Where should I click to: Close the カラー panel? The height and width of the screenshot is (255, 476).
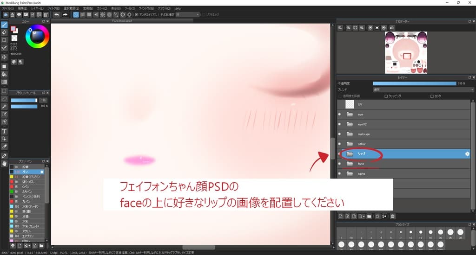pos(47,21)
